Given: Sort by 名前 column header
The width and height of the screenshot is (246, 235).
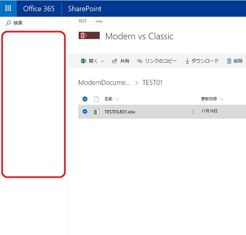Looking at the screenshot, I should [108, 99].
